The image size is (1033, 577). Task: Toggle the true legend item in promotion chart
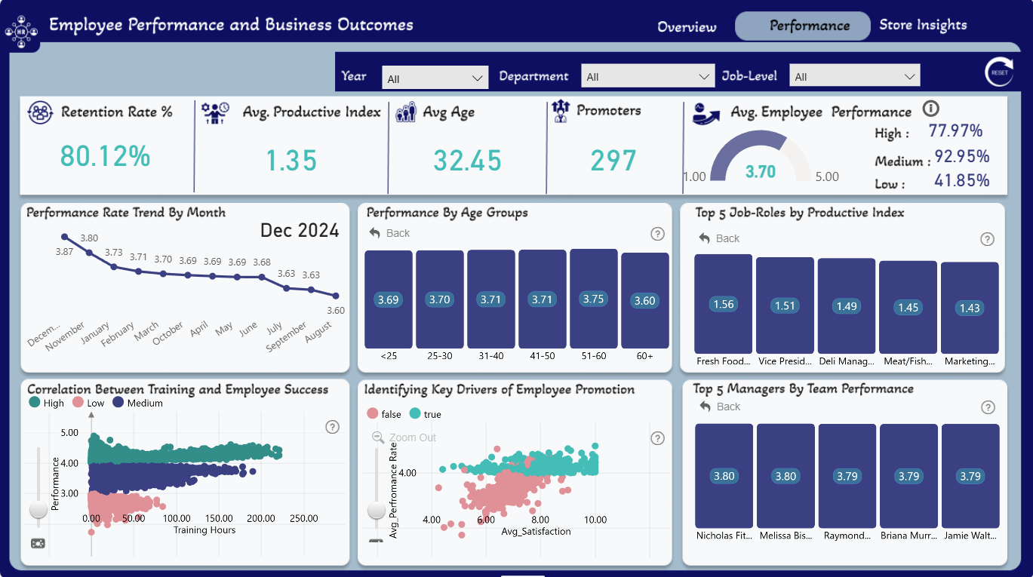point(425,414)
